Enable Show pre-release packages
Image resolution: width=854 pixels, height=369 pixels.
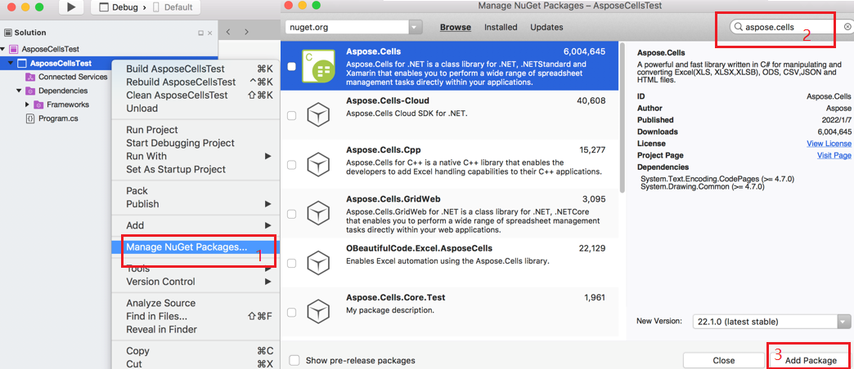[294, 360]
